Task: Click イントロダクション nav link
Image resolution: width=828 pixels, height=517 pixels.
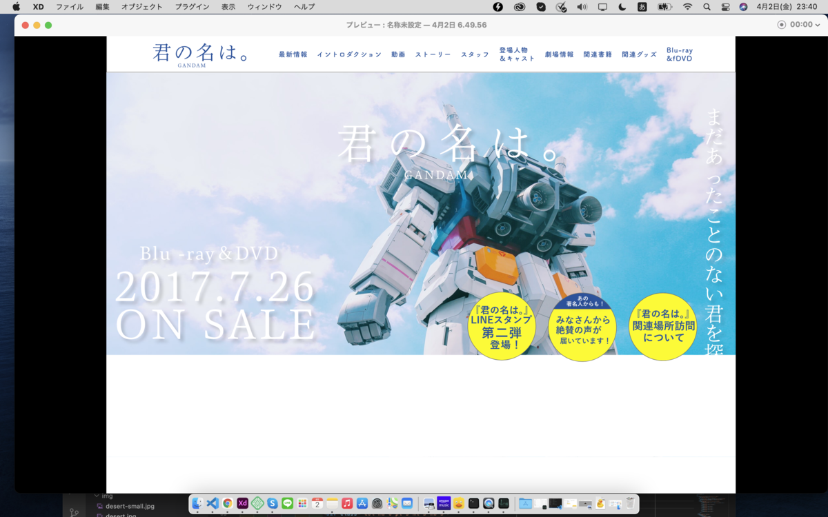Action: (x=349, y=54)
